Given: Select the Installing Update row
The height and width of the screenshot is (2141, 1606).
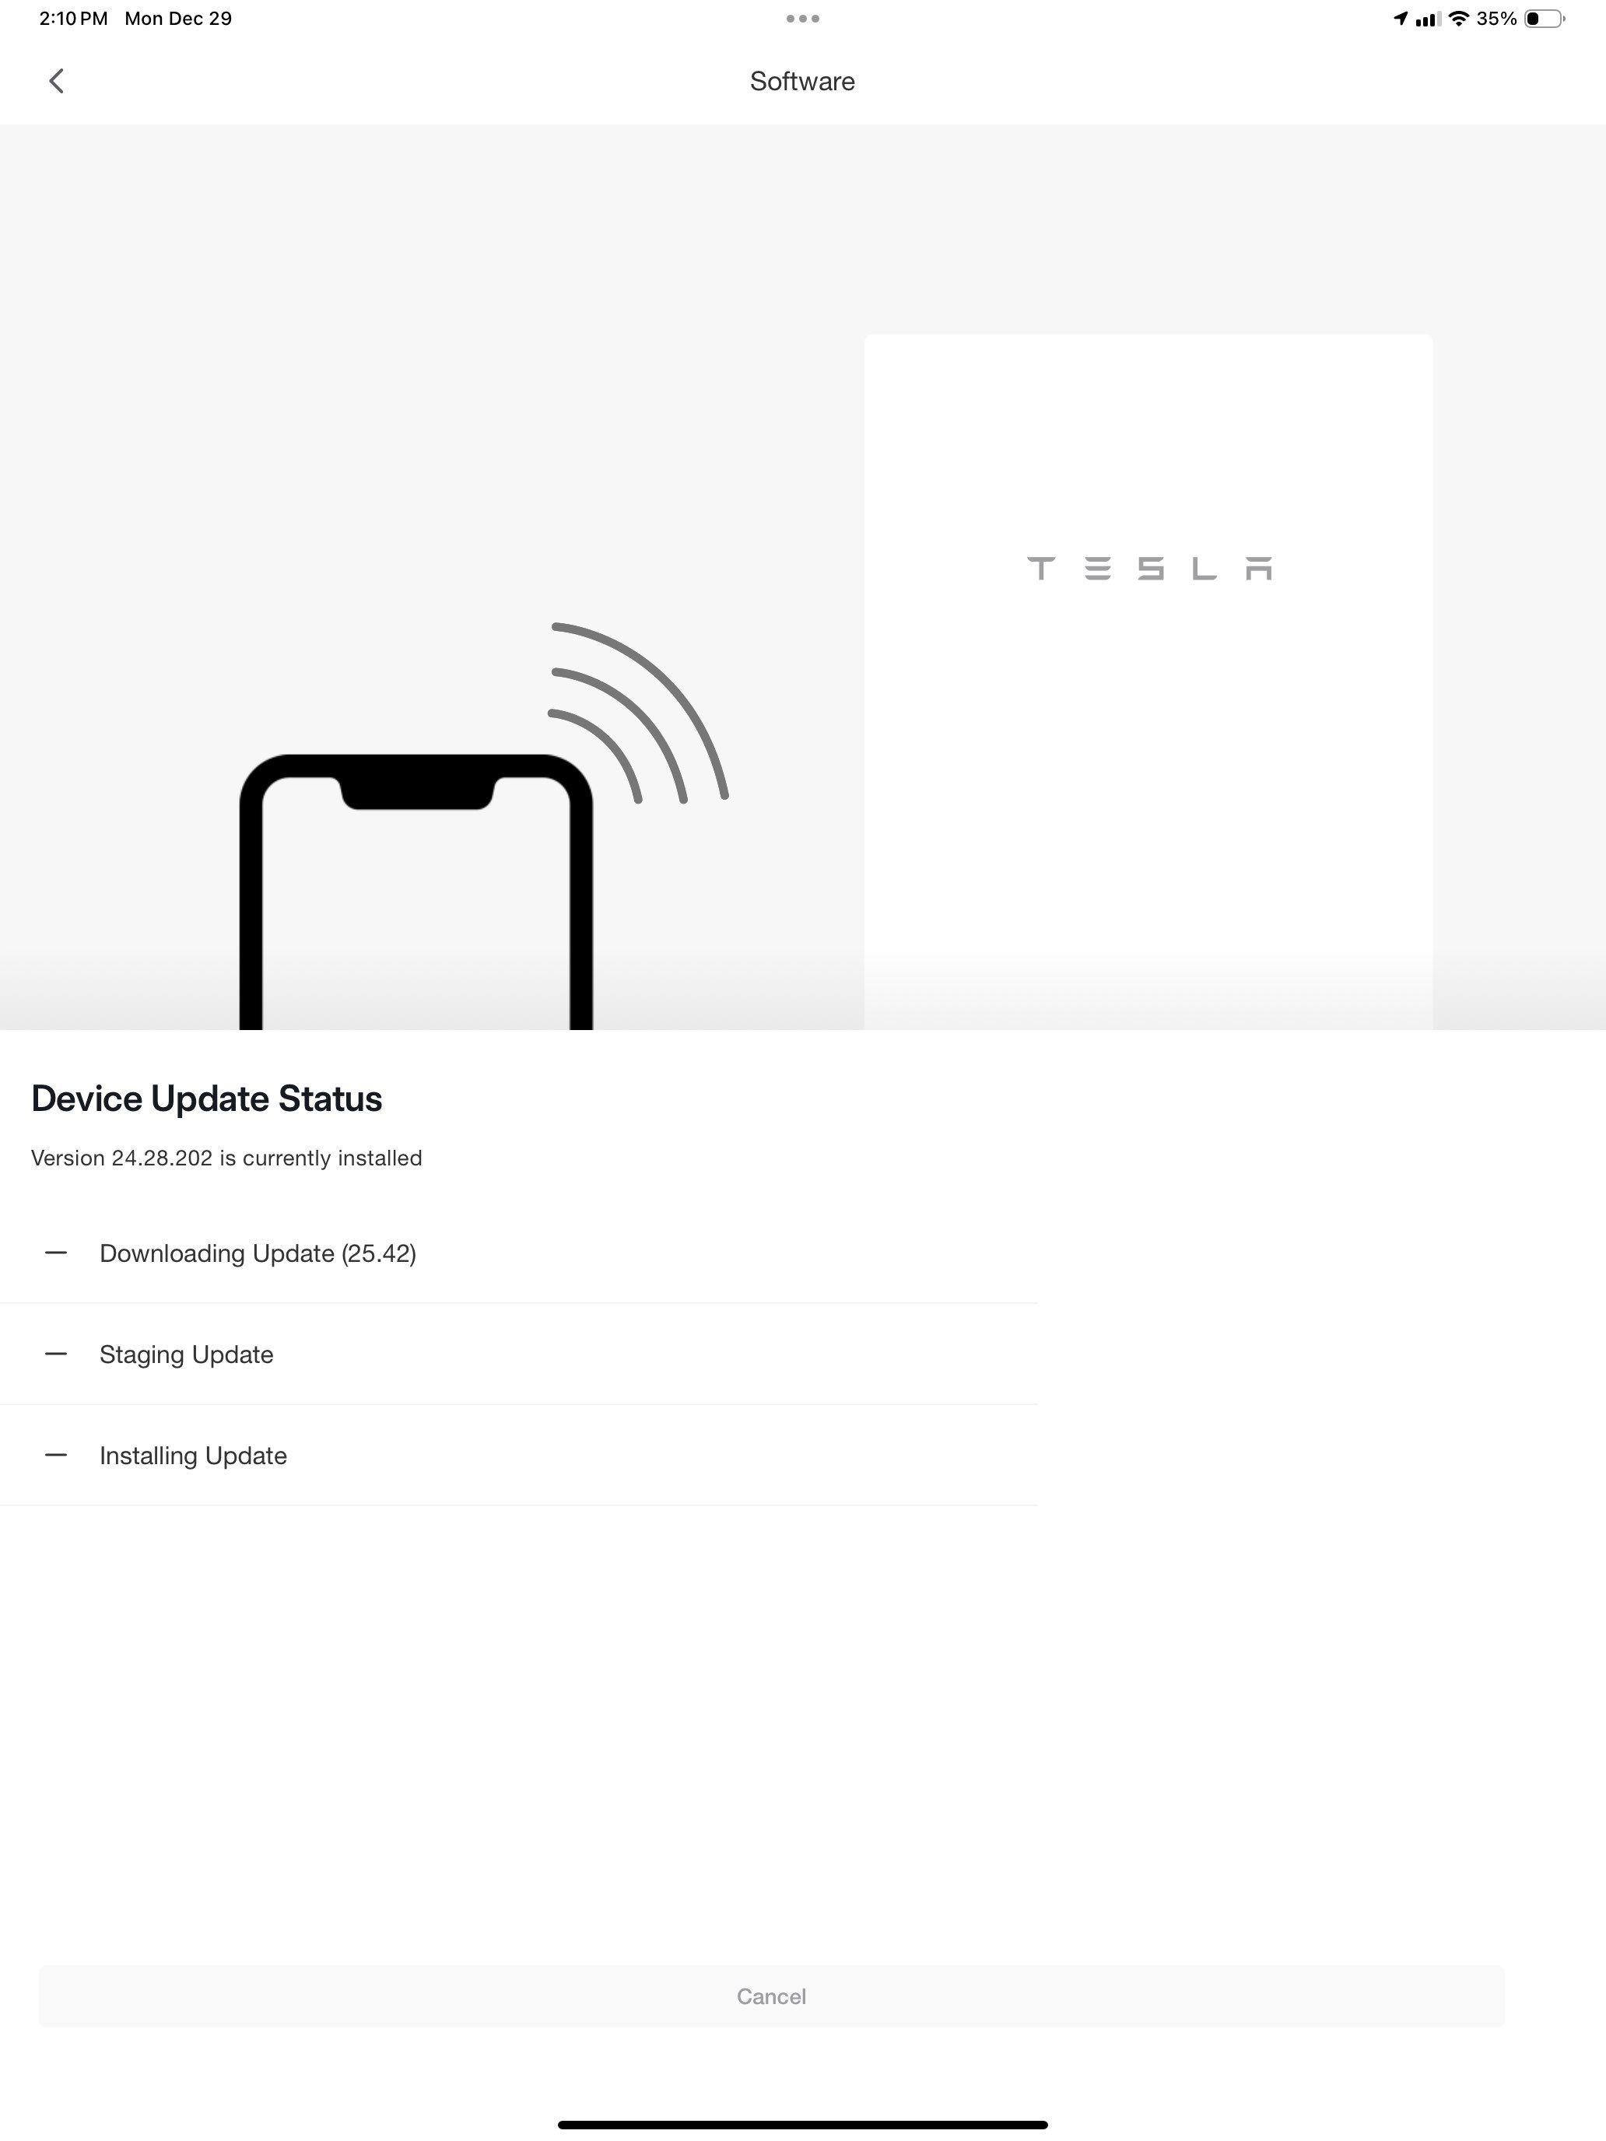Looking at the screenshot, I should pyautogui.click(x=519, y=1456).
